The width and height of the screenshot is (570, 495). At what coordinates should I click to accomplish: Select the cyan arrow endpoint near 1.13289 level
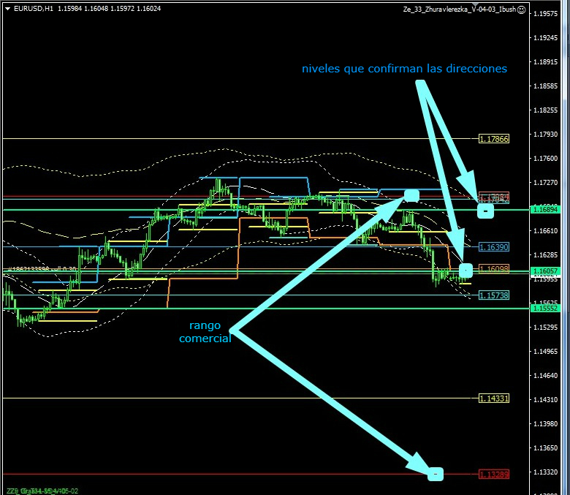pyautogui.click(x=435, y=474)
